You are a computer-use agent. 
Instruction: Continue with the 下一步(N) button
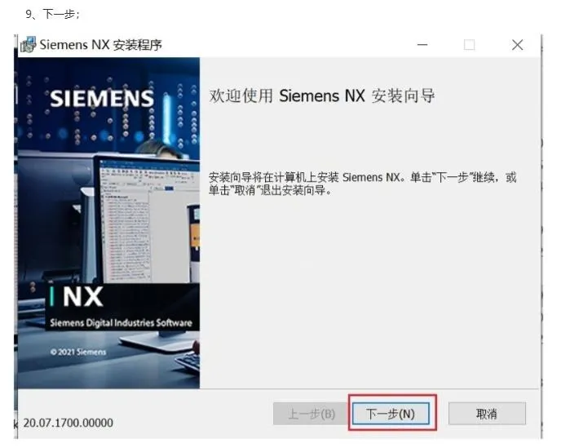pos(391,414)
